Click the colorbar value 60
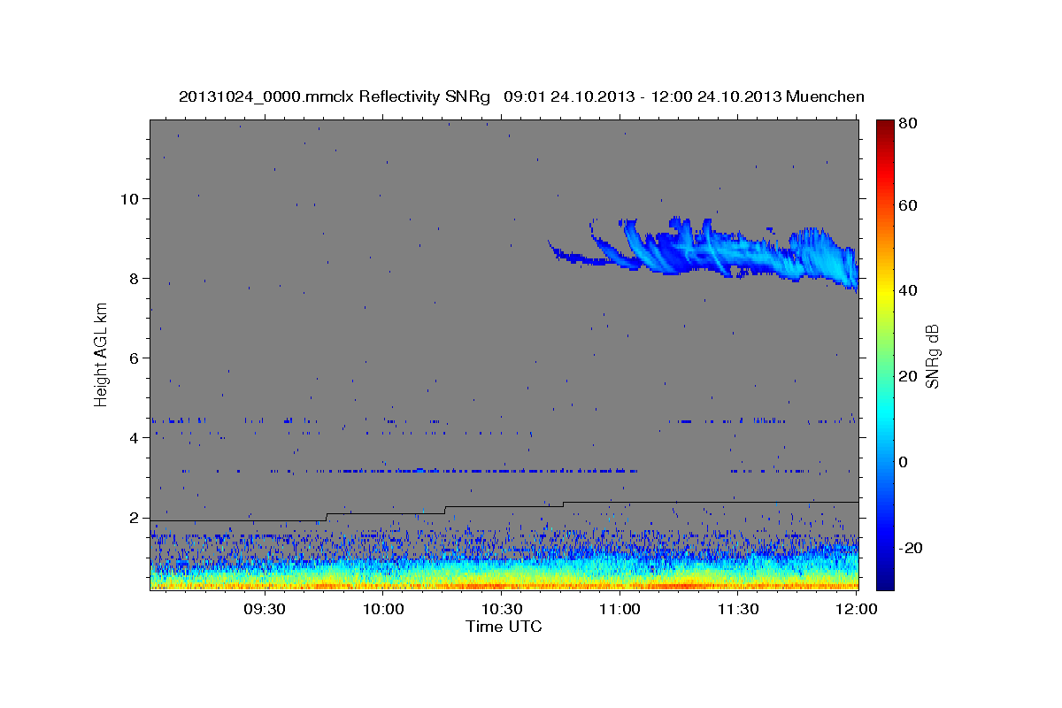The width and height of the screenshot is (1062, 708). [910, 205]
